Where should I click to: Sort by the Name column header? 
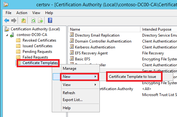[104, 29]
